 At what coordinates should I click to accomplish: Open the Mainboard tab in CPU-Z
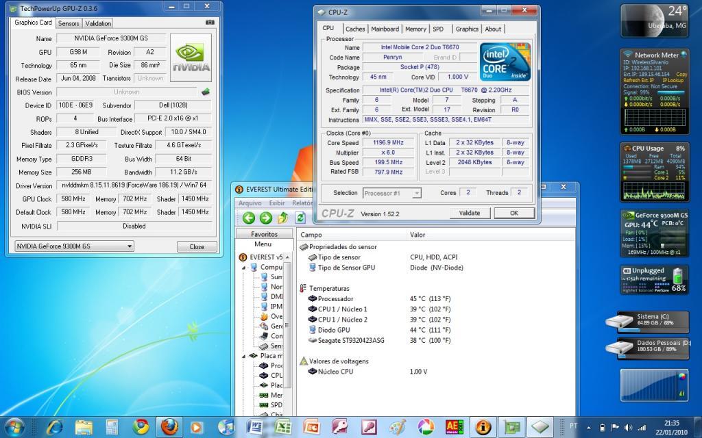point(385,29)
